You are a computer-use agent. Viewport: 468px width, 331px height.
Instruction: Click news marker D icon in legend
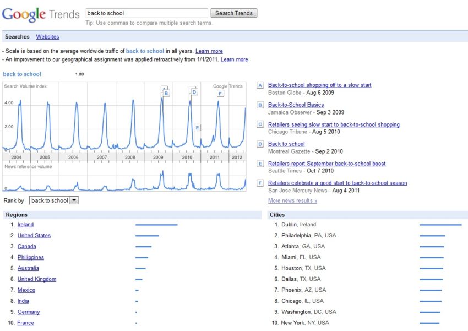pos(260,144)
